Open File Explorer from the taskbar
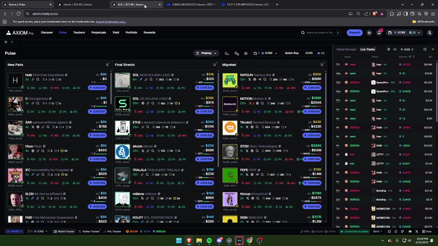Screen dimensions: 438x246 coord(199,241)
